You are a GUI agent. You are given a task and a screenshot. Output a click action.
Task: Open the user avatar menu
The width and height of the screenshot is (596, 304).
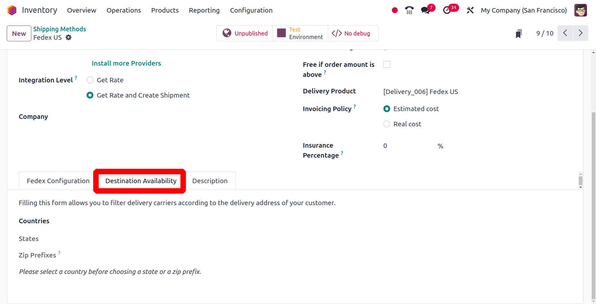point(580,10)
